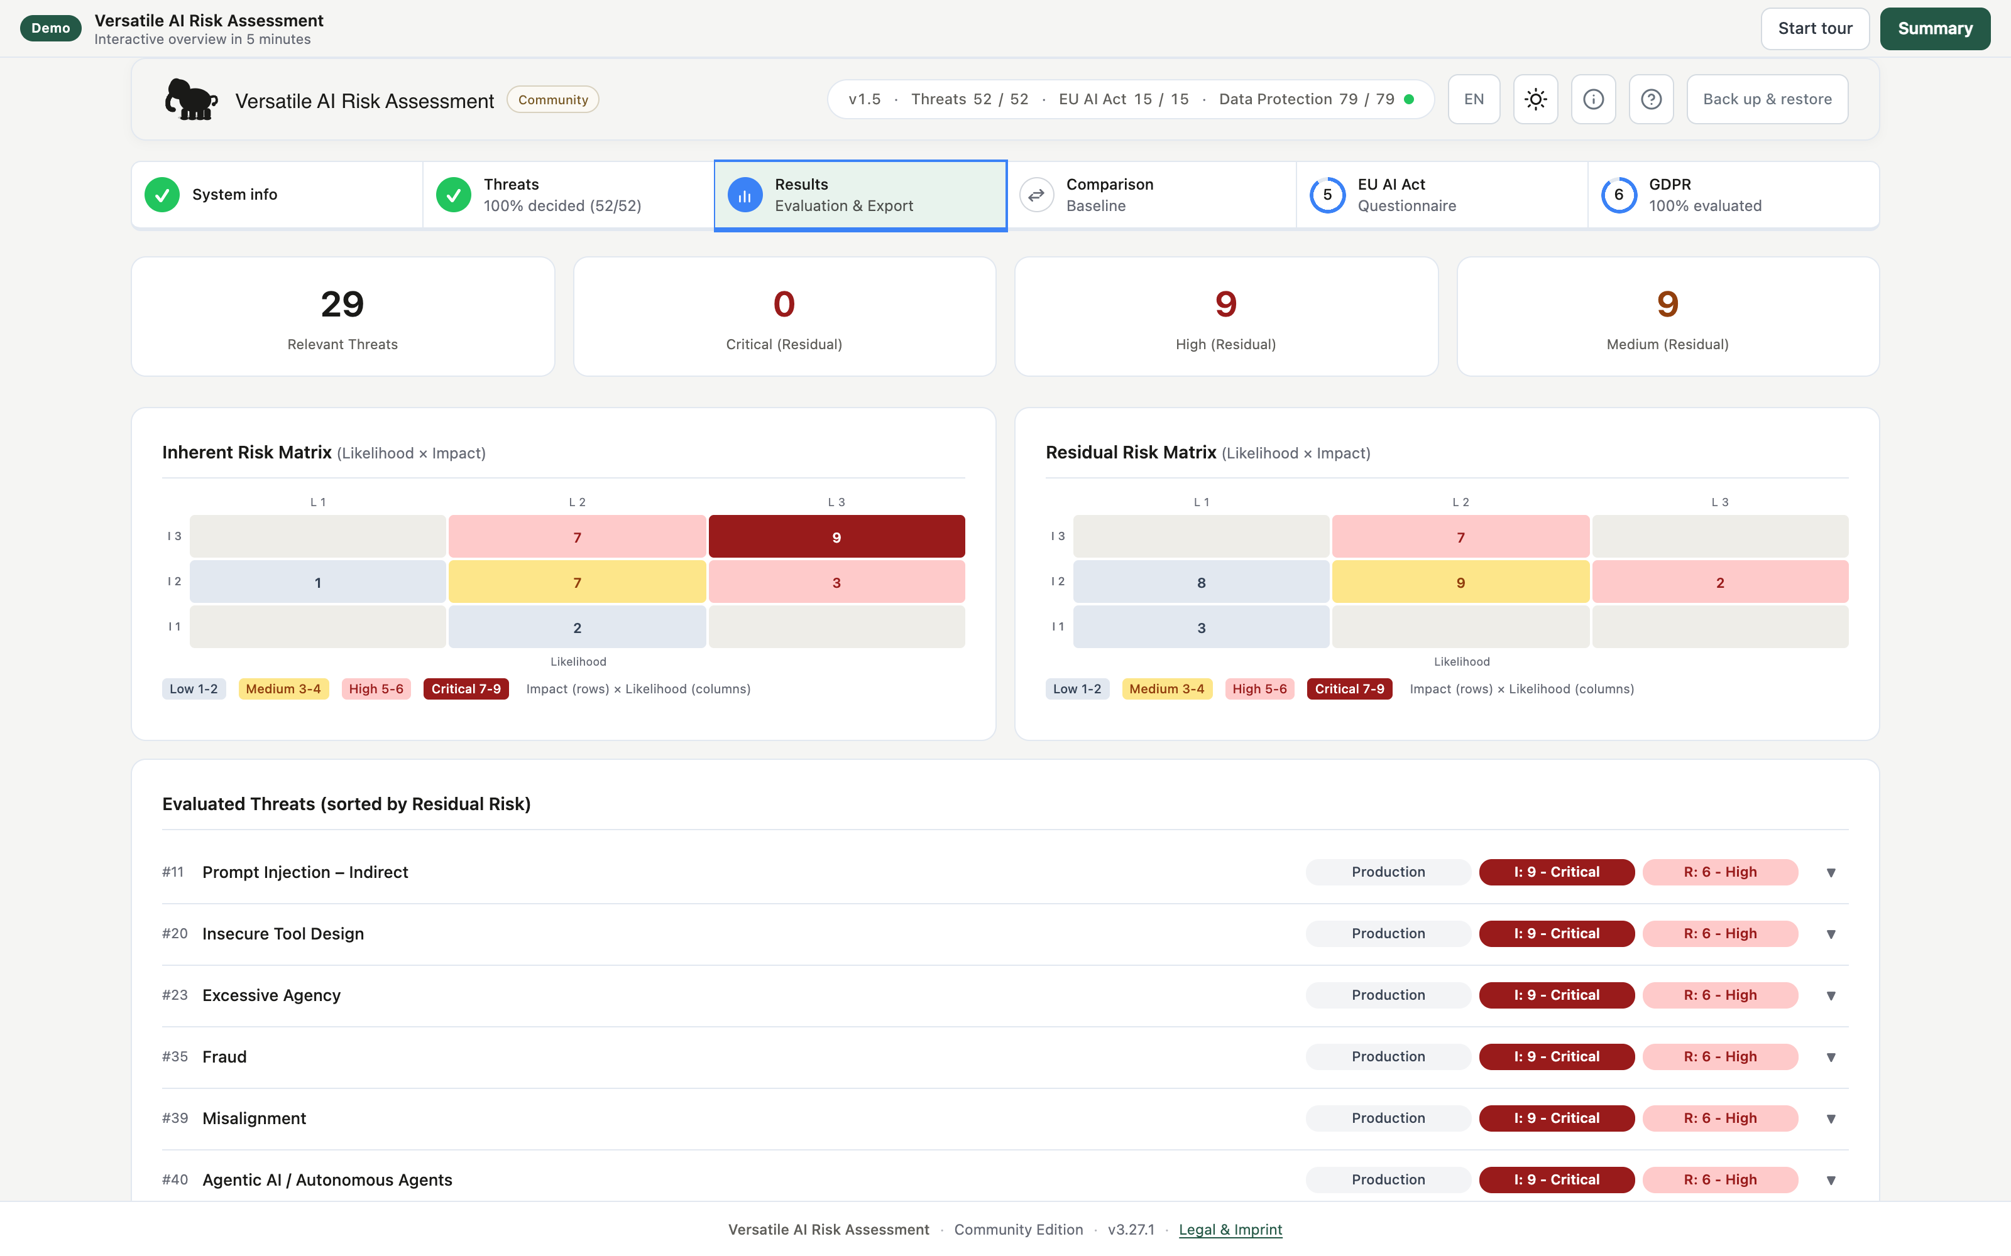Click the residual matrix I3 L2 cell showing 7

[1460, 536]
